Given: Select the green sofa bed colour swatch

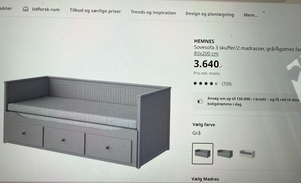Looking at the screenshot, I should pos(225,154).
